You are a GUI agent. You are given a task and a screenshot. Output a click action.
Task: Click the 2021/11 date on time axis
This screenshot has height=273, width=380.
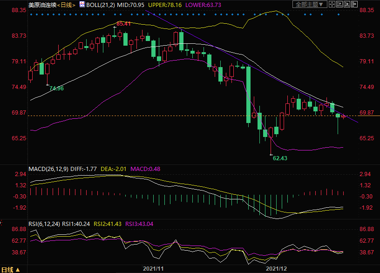click(153, 269)
